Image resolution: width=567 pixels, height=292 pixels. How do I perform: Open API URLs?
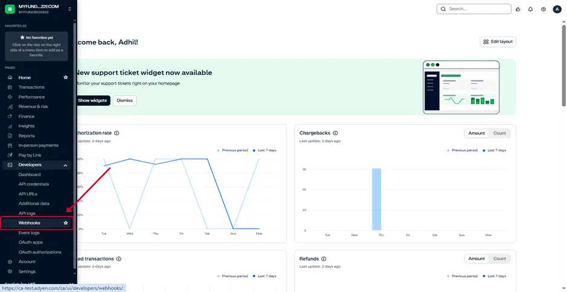point(28,194)
